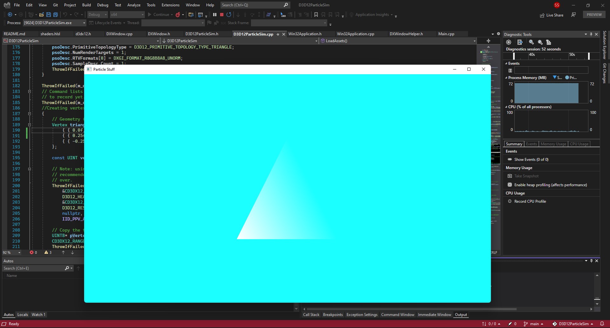Open Memory Usage tab in Diagnostic Tools
The width and height of the screenshot is (610, 328).
click(x=553, y=144)
